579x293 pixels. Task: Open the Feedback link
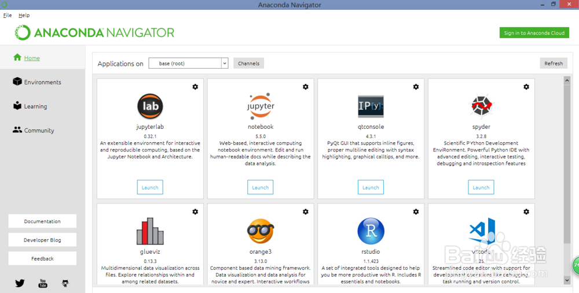pyautogui.click(x=42, y=258)
